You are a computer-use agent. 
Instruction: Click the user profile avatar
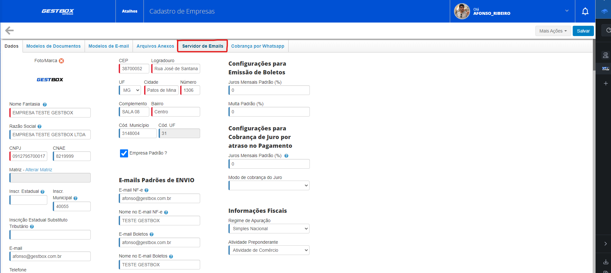[x=462, y=12]
